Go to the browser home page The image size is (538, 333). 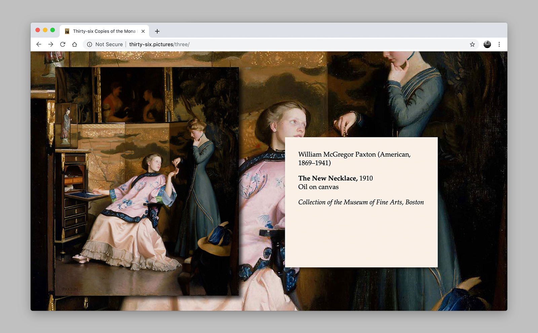click(75, 44)
